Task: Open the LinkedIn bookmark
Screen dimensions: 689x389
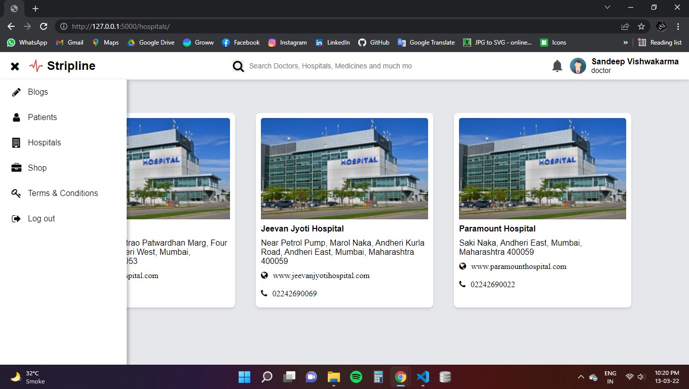Action: (x=332, y=43)
